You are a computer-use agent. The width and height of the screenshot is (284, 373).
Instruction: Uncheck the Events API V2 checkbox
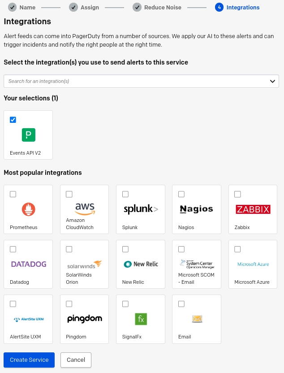[13, 120]
